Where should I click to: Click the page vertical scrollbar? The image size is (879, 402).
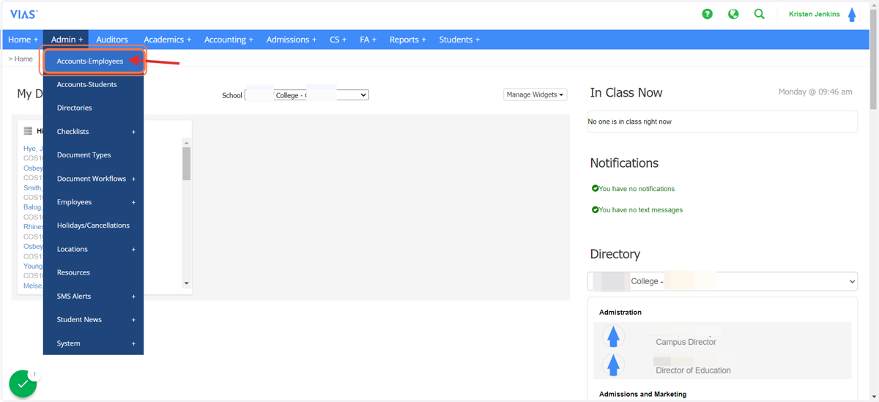(873, 59)
